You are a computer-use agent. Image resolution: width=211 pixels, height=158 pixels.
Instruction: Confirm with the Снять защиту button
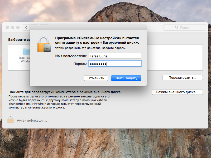pyautogui.click(x=126, y=78)
